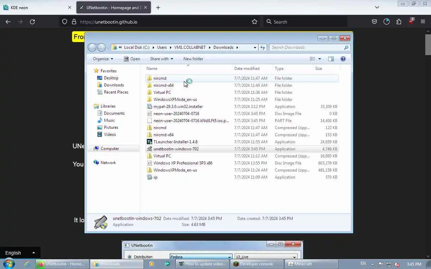431x269 pixels.
Task: Launch Internet Explorer from the taskbar
Action: 28,264
